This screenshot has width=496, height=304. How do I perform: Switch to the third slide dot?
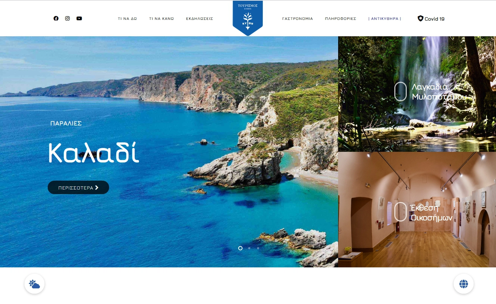pyautogui.click(x=258, y=248)
